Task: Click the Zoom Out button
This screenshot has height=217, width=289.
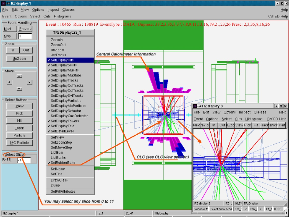Action: tap(26, 50)
